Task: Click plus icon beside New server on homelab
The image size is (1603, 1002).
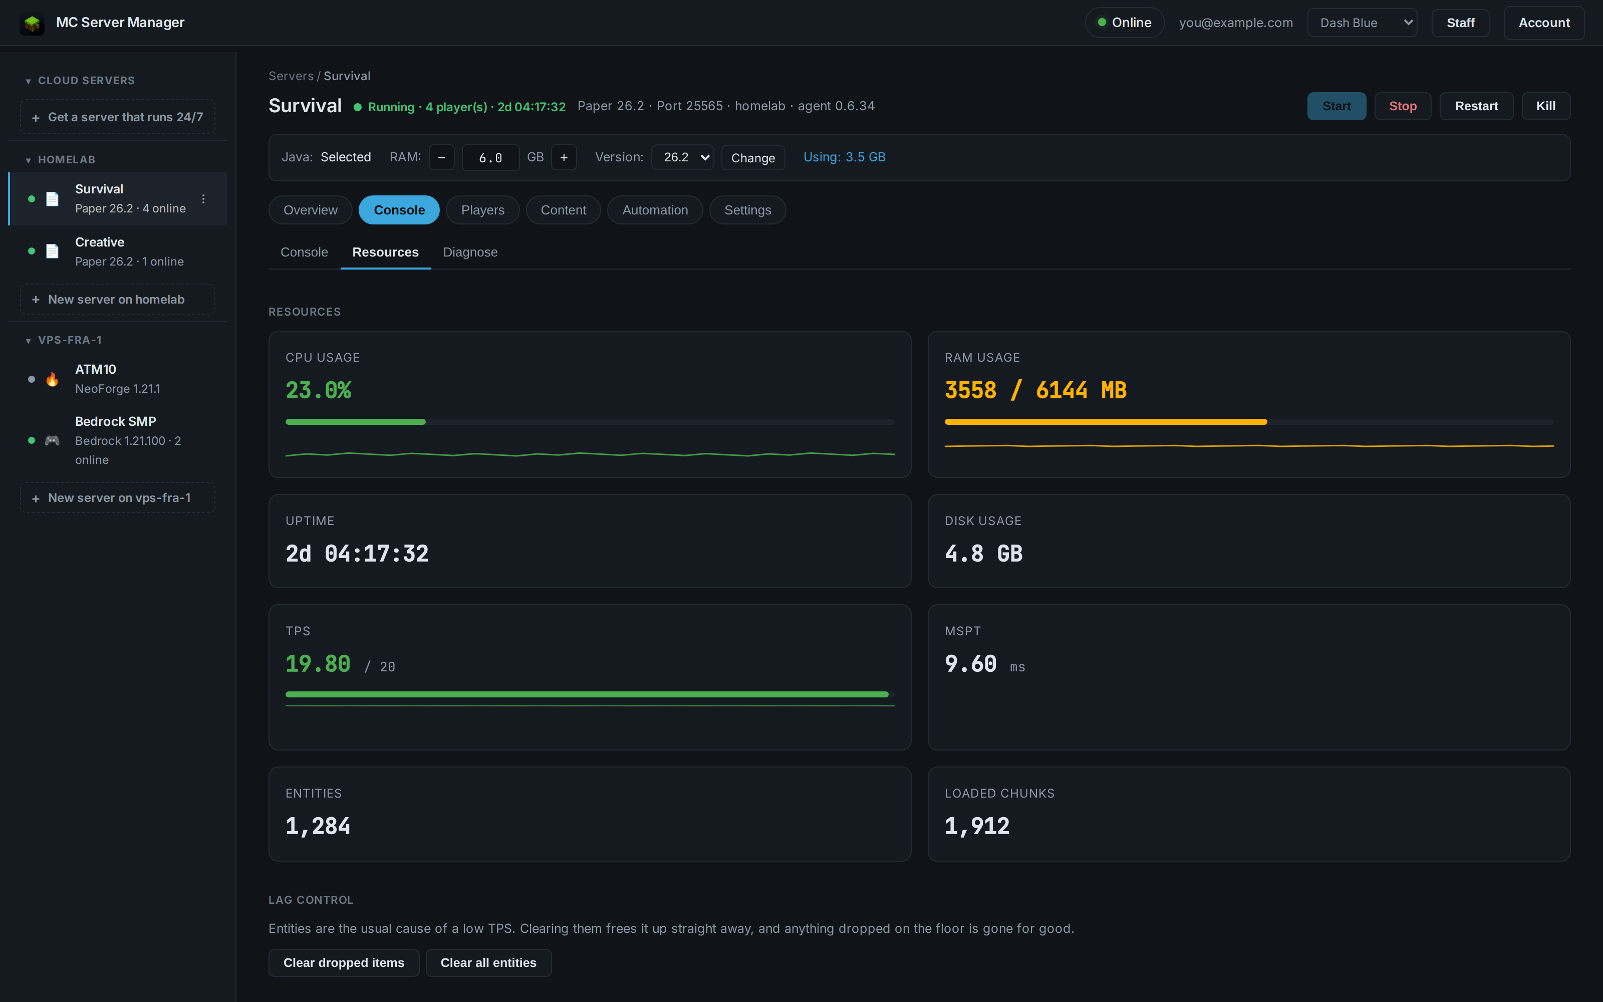Action: [36, 300]
